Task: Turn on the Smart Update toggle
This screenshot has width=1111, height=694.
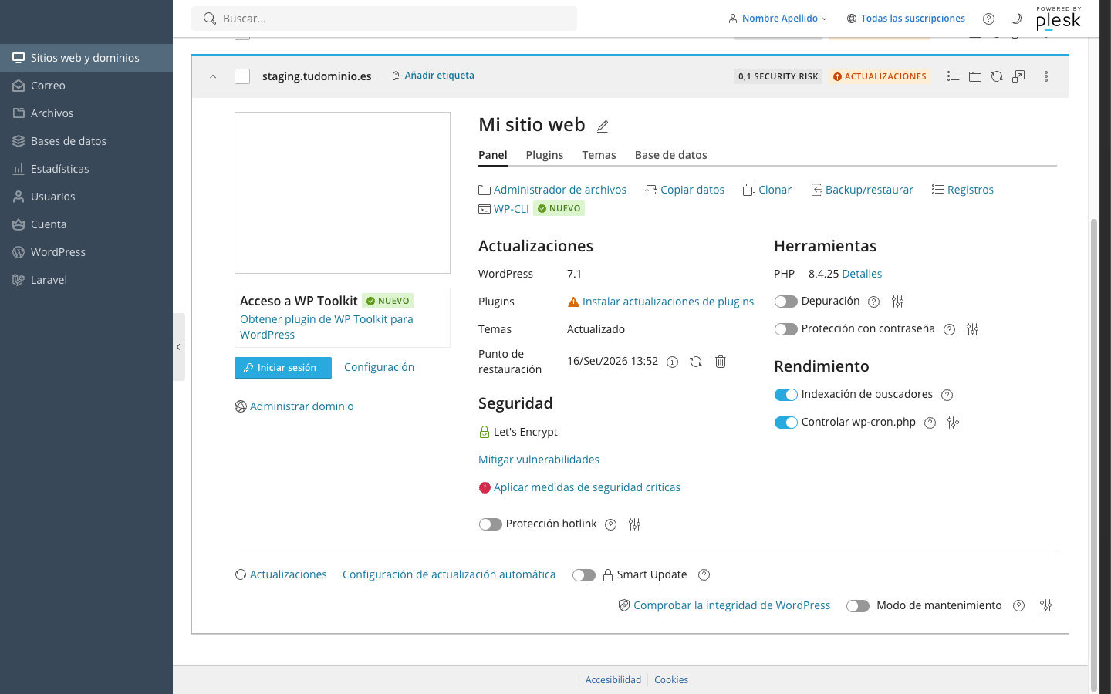Action: [584, 575]
